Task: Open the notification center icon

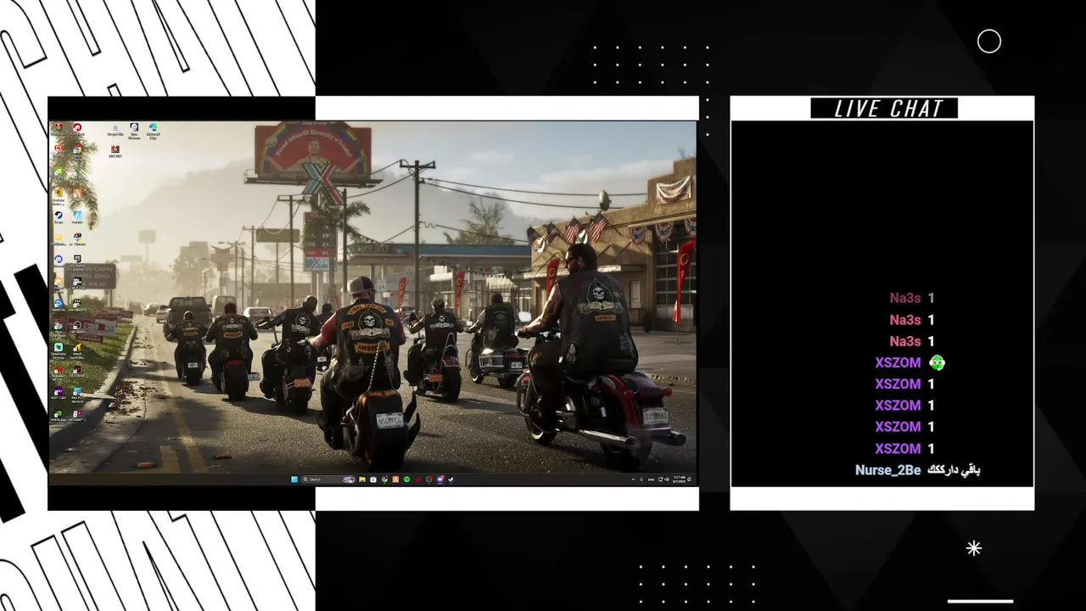Action: [x=689, y=479]
